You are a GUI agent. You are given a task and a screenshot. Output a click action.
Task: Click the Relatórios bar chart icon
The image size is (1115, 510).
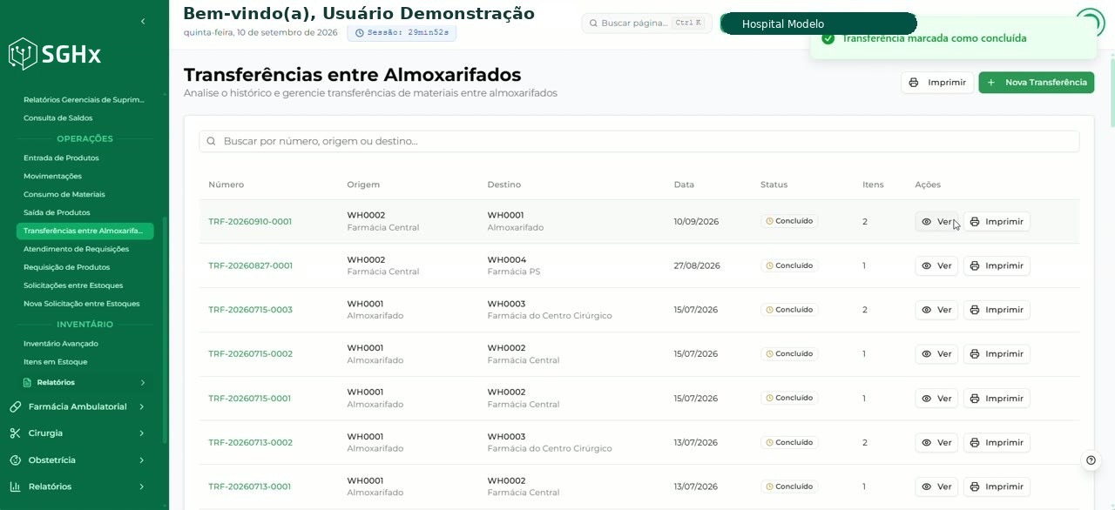(x=15, y=487)
